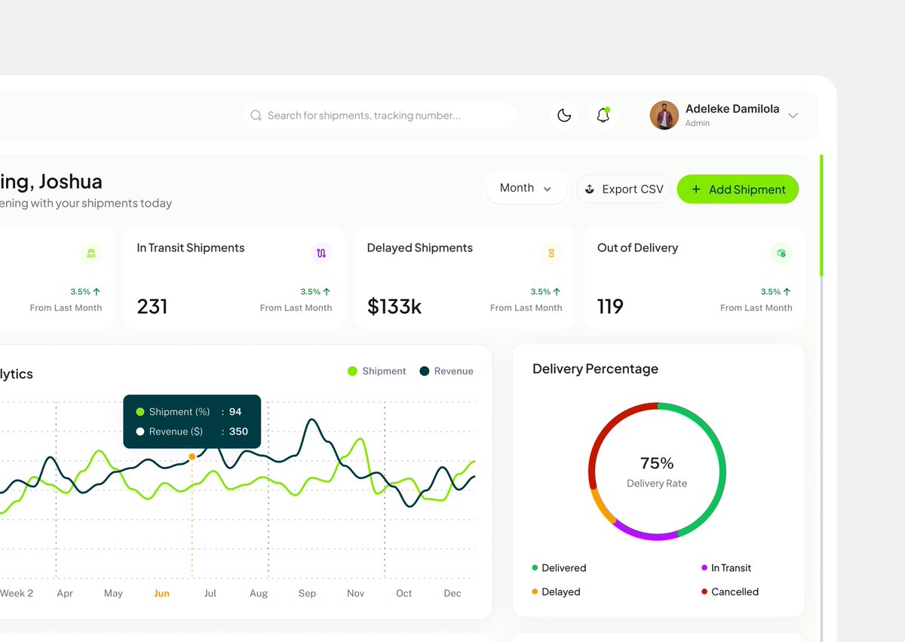Click the 231 in-transit count
This screenshot has height=642, width=905.
pyautogui.click(x=152, y=306)
